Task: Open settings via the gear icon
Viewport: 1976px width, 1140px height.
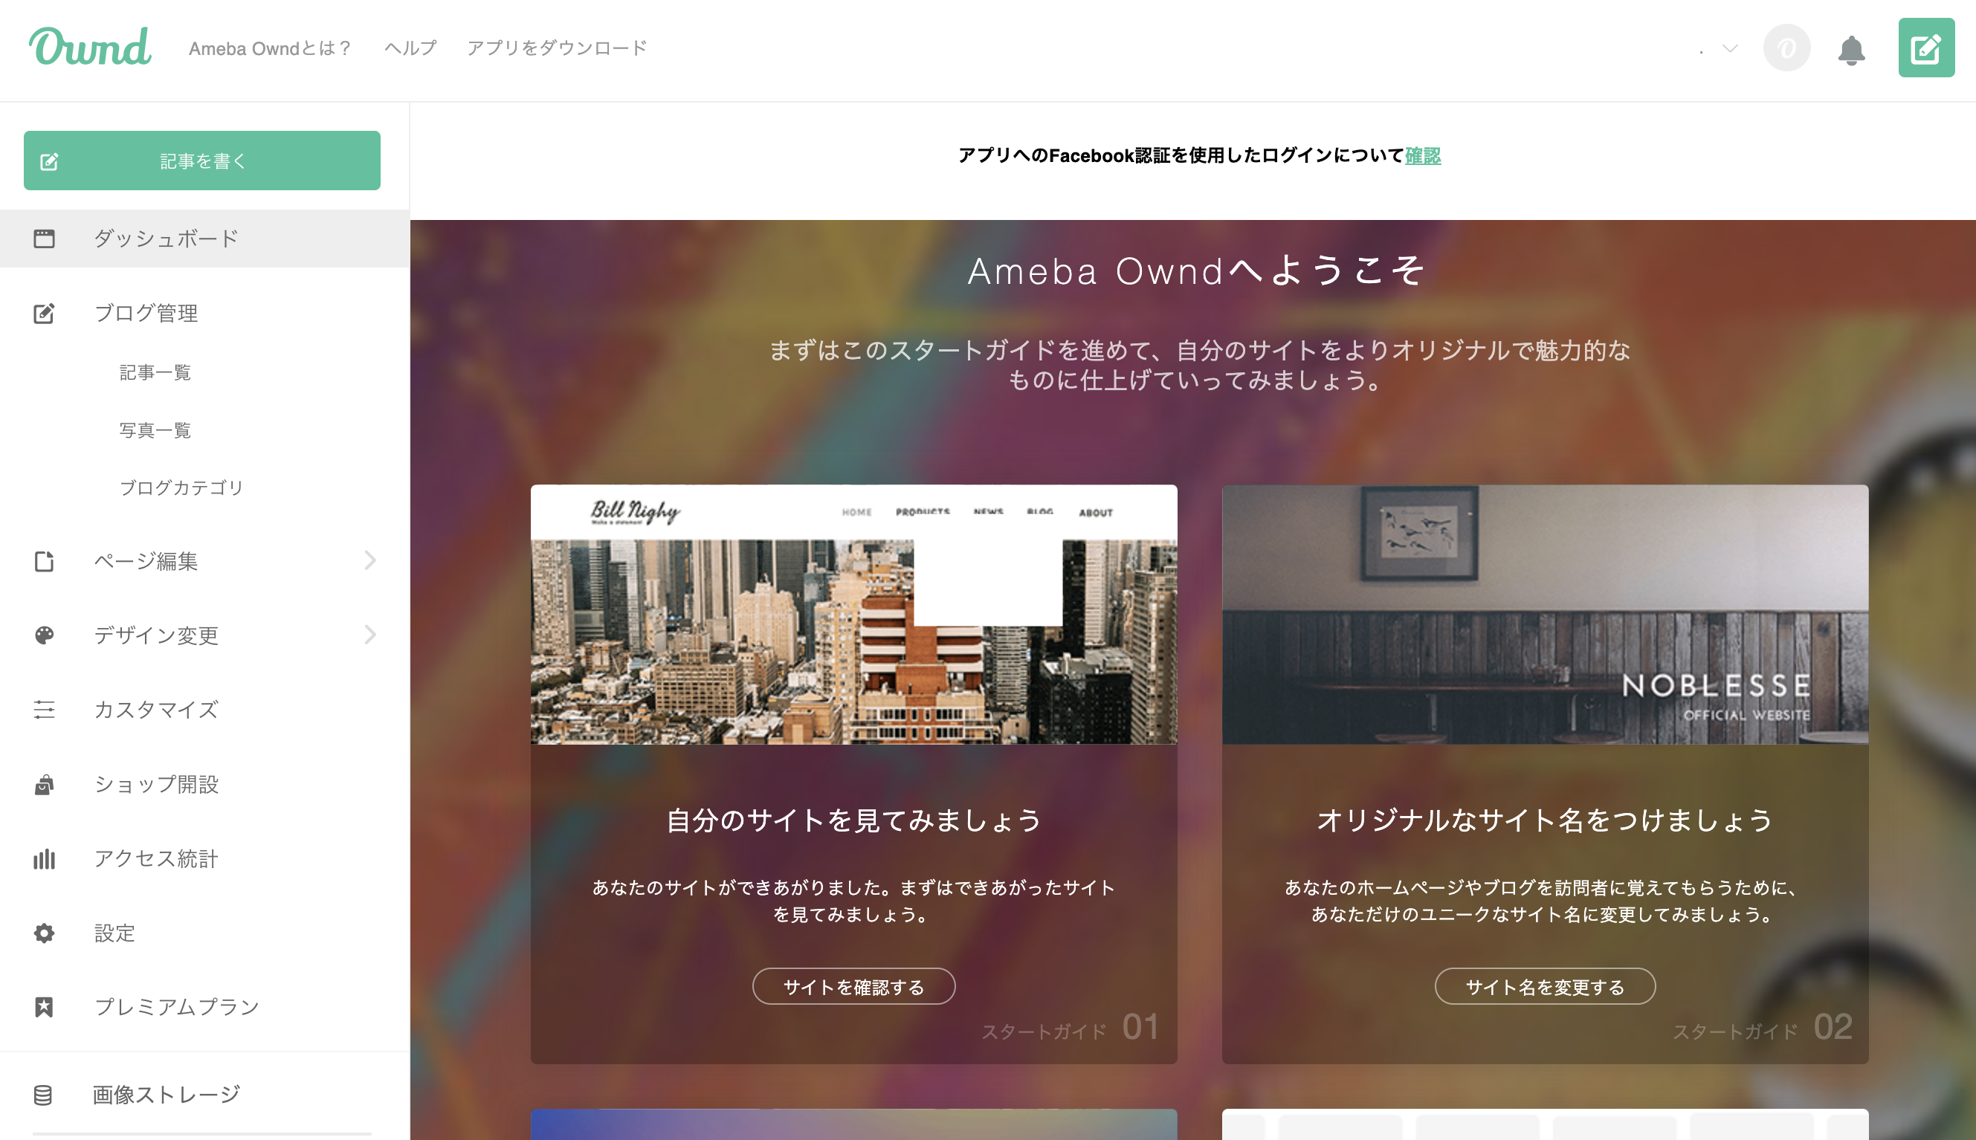Action: [44, 933]
